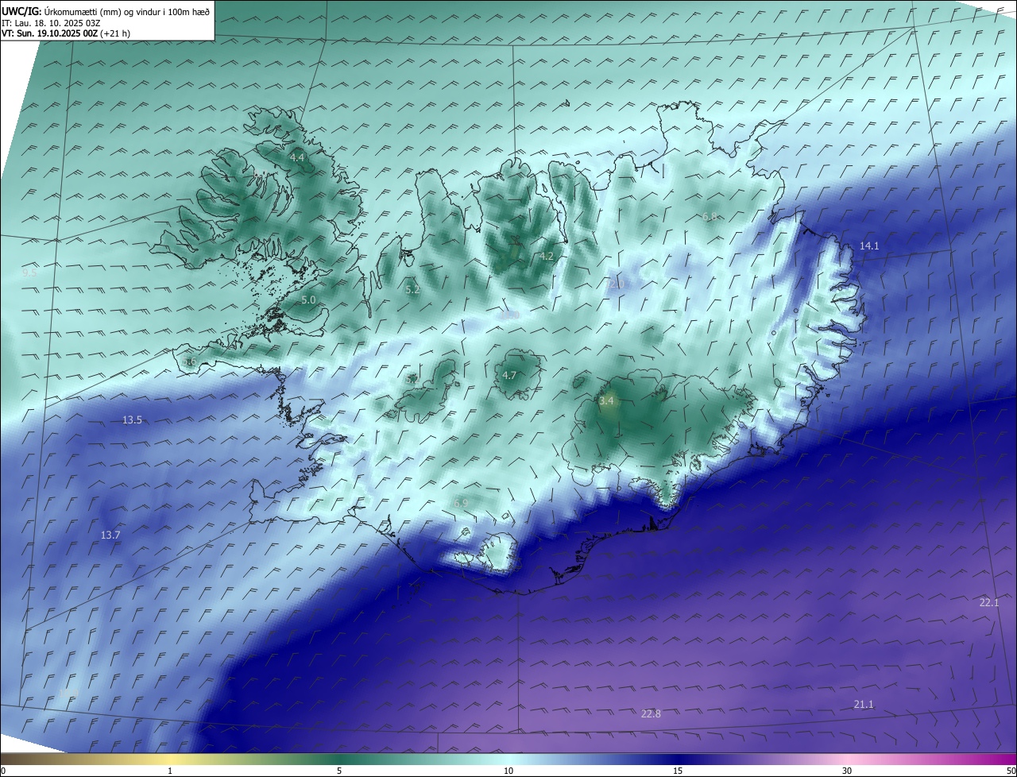Screen dimensions: 1017x777
Task: Click the 13.7 value in the southwest sea
Action: point(110,535)
